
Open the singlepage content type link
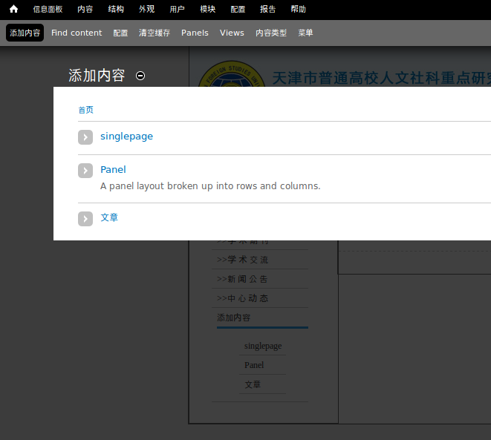(x=126, y=137)
